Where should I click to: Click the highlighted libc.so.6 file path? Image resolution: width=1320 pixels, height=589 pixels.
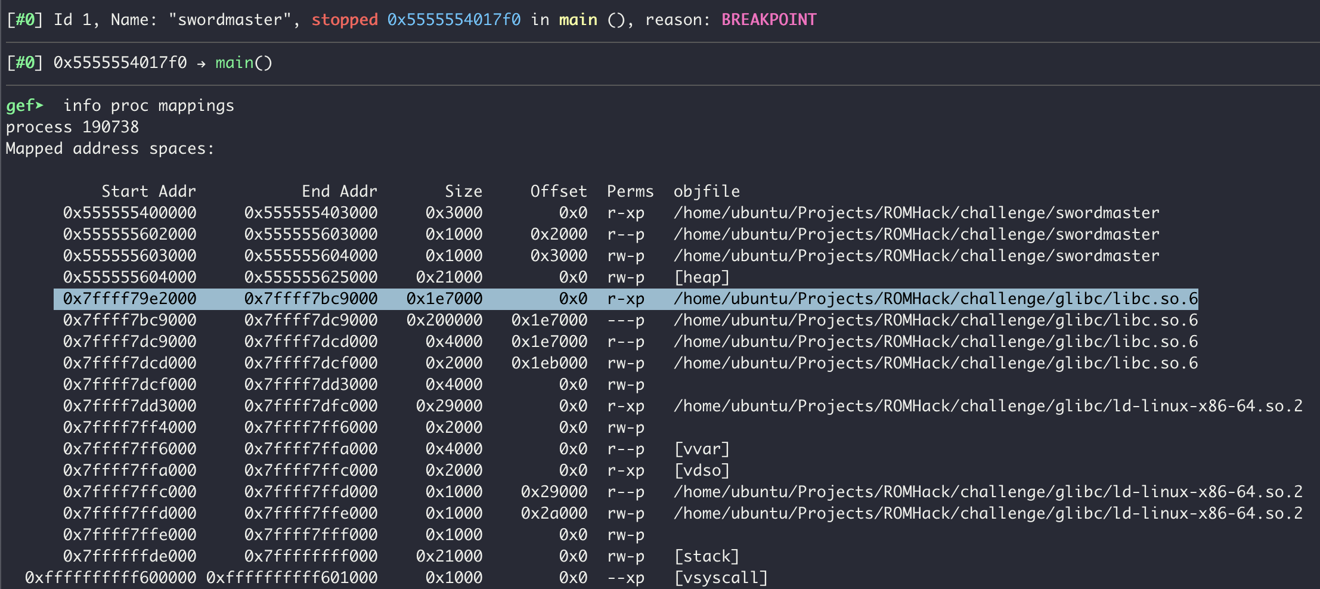pyautogui.click(x=935, y=299)
